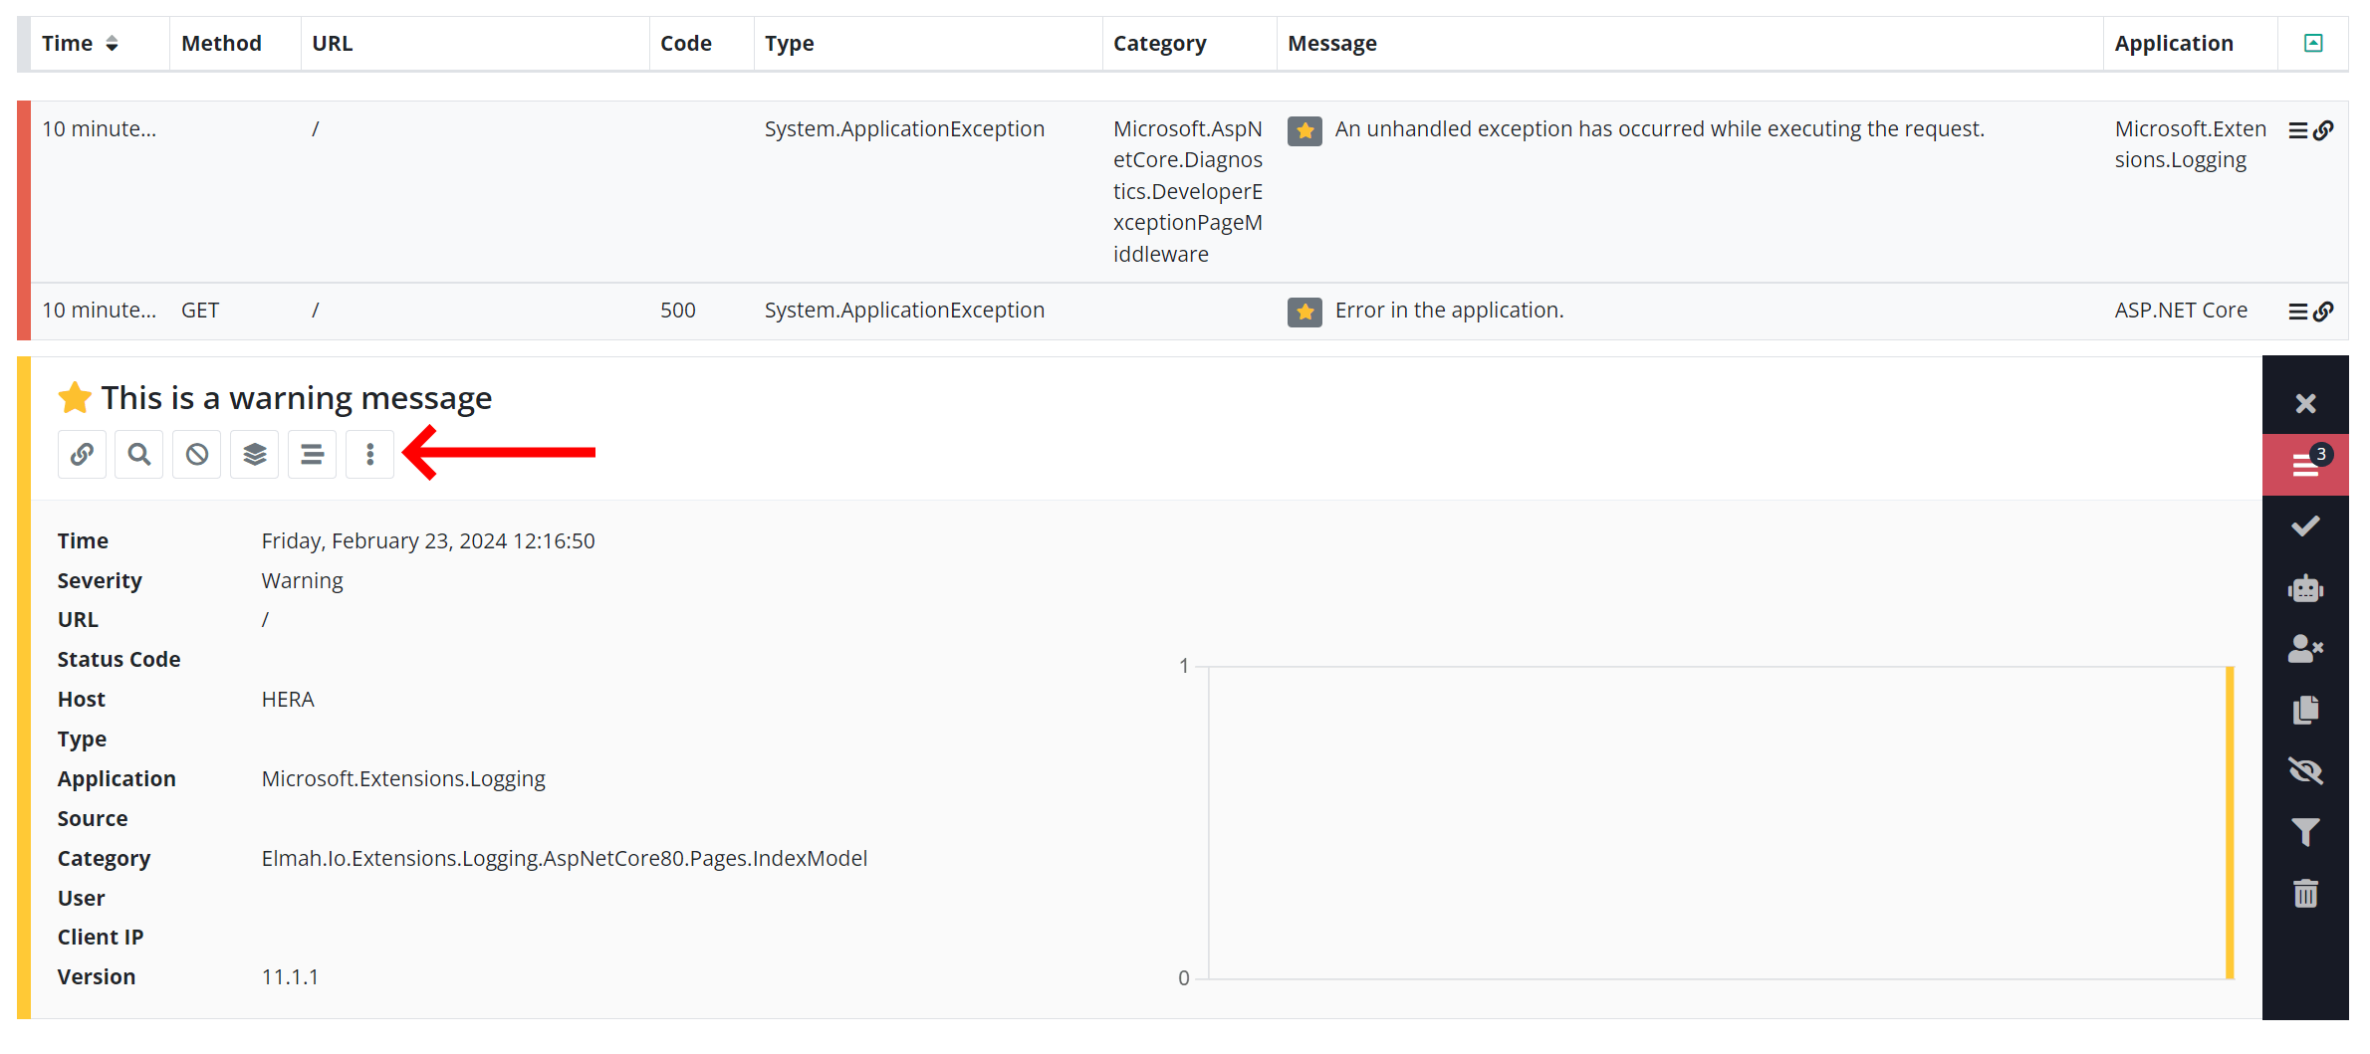2370x1054 pixels.
Task: Expand the details menu icon on the 500 error row
Action: (x=2296, y=311)
